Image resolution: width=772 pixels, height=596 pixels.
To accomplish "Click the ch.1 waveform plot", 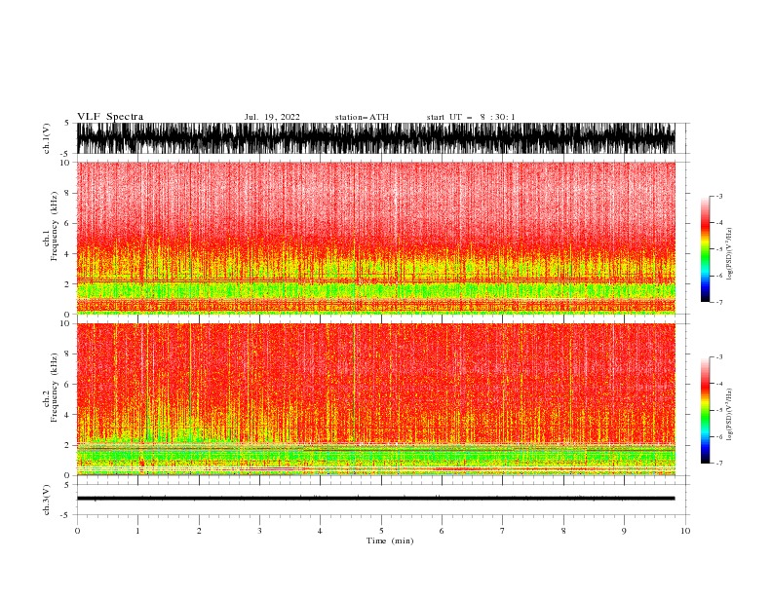I will click(x=376, y=138).
